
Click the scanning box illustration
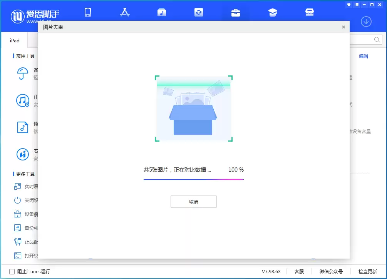click(193, 109)
